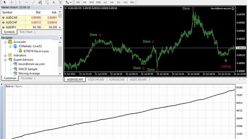Image resolution: width=247 pixels, height=139 pixels.
Task: Close the Navigator panel
Action: pos(61,38)
